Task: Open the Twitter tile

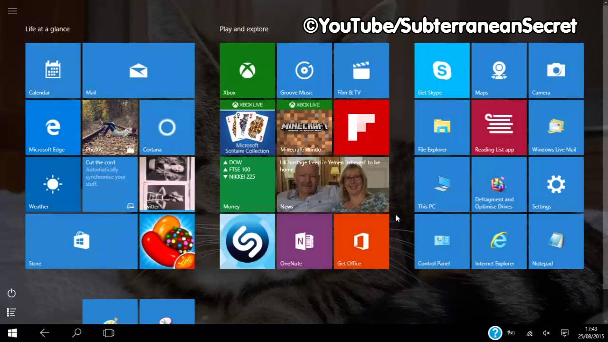Action: (167, 184)
